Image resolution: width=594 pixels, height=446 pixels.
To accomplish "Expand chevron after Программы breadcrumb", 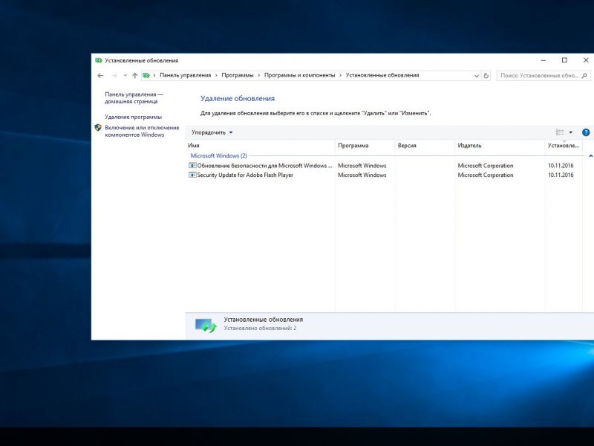I will point(259,76).
